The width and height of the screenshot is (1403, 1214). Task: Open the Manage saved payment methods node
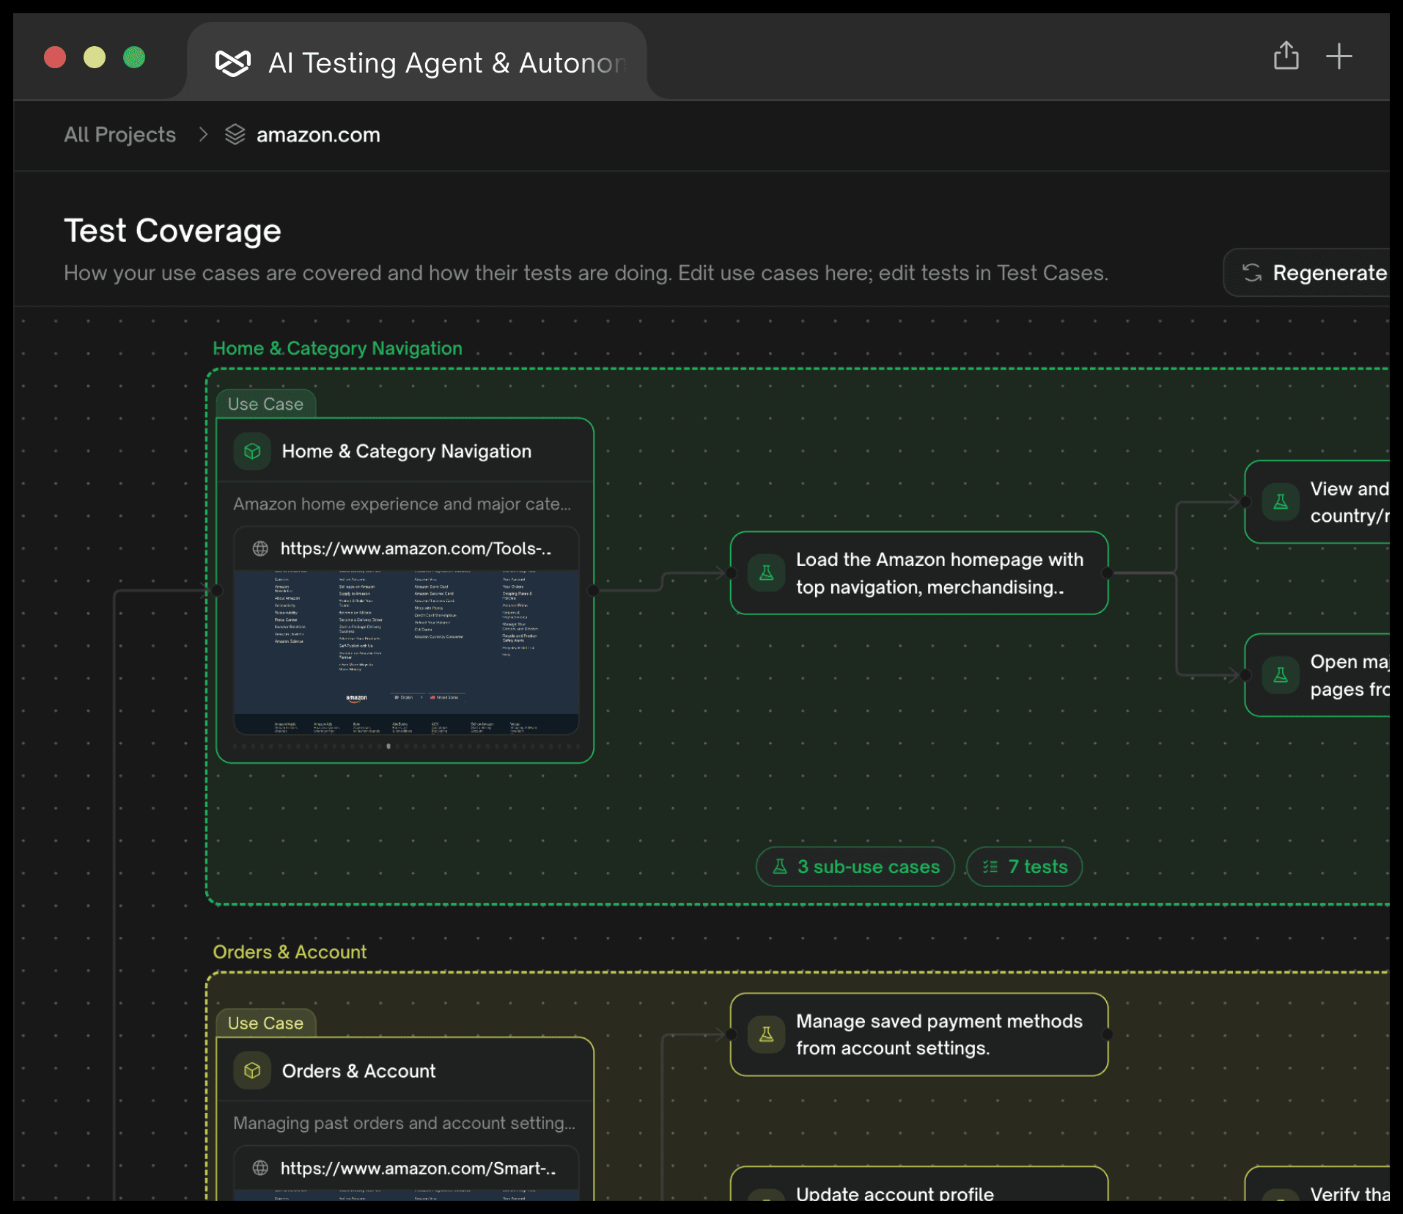[918, 1034]
